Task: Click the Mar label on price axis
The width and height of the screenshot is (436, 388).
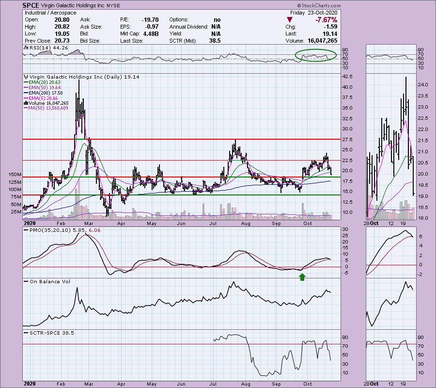Action: (x=89, y=224)
